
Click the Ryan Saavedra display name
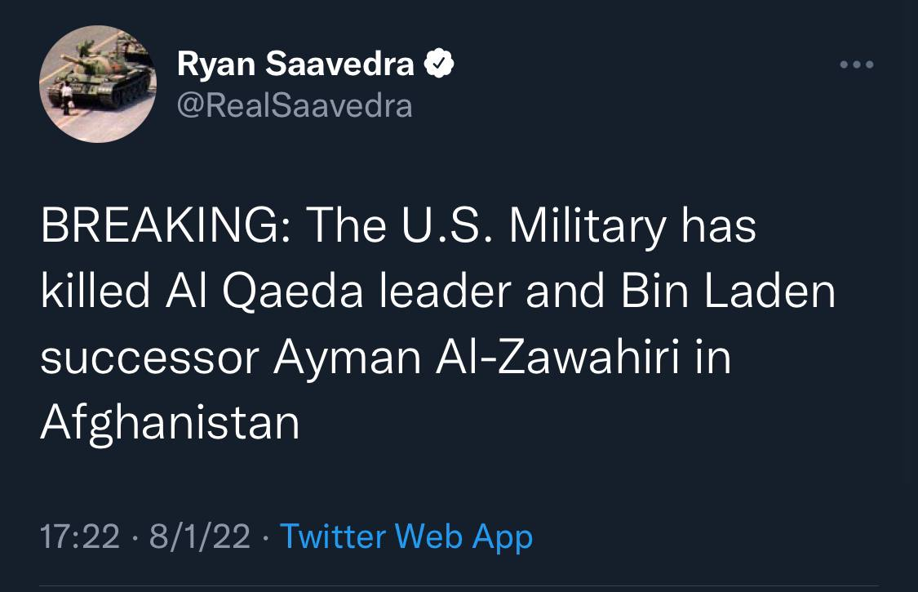tap(296, 65)
